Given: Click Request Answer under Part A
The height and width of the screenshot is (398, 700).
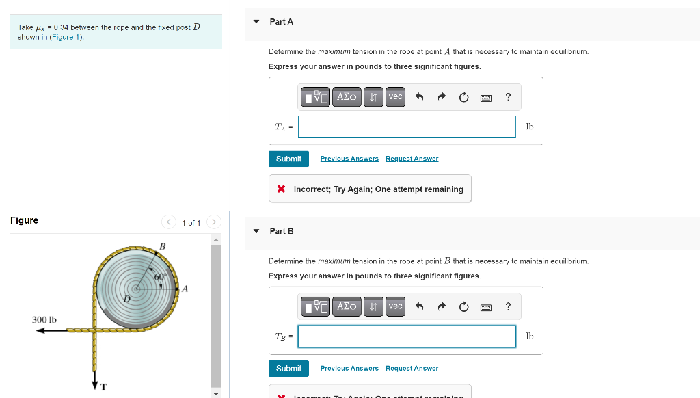Looking at the screenshot, I should pyautogui.click(x=412, y=158).
